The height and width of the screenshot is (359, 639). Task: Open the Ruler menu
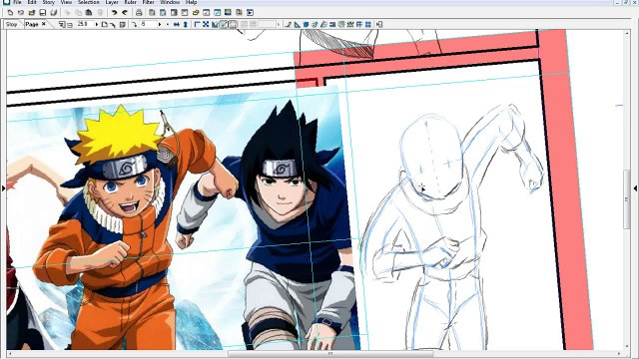(x=131, y=2)
